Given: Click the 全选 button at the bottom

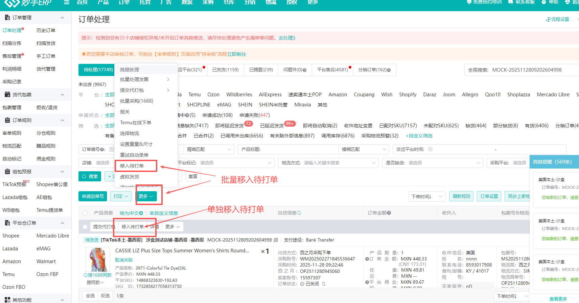Looking at the screenshot, I should coord(90,296).
